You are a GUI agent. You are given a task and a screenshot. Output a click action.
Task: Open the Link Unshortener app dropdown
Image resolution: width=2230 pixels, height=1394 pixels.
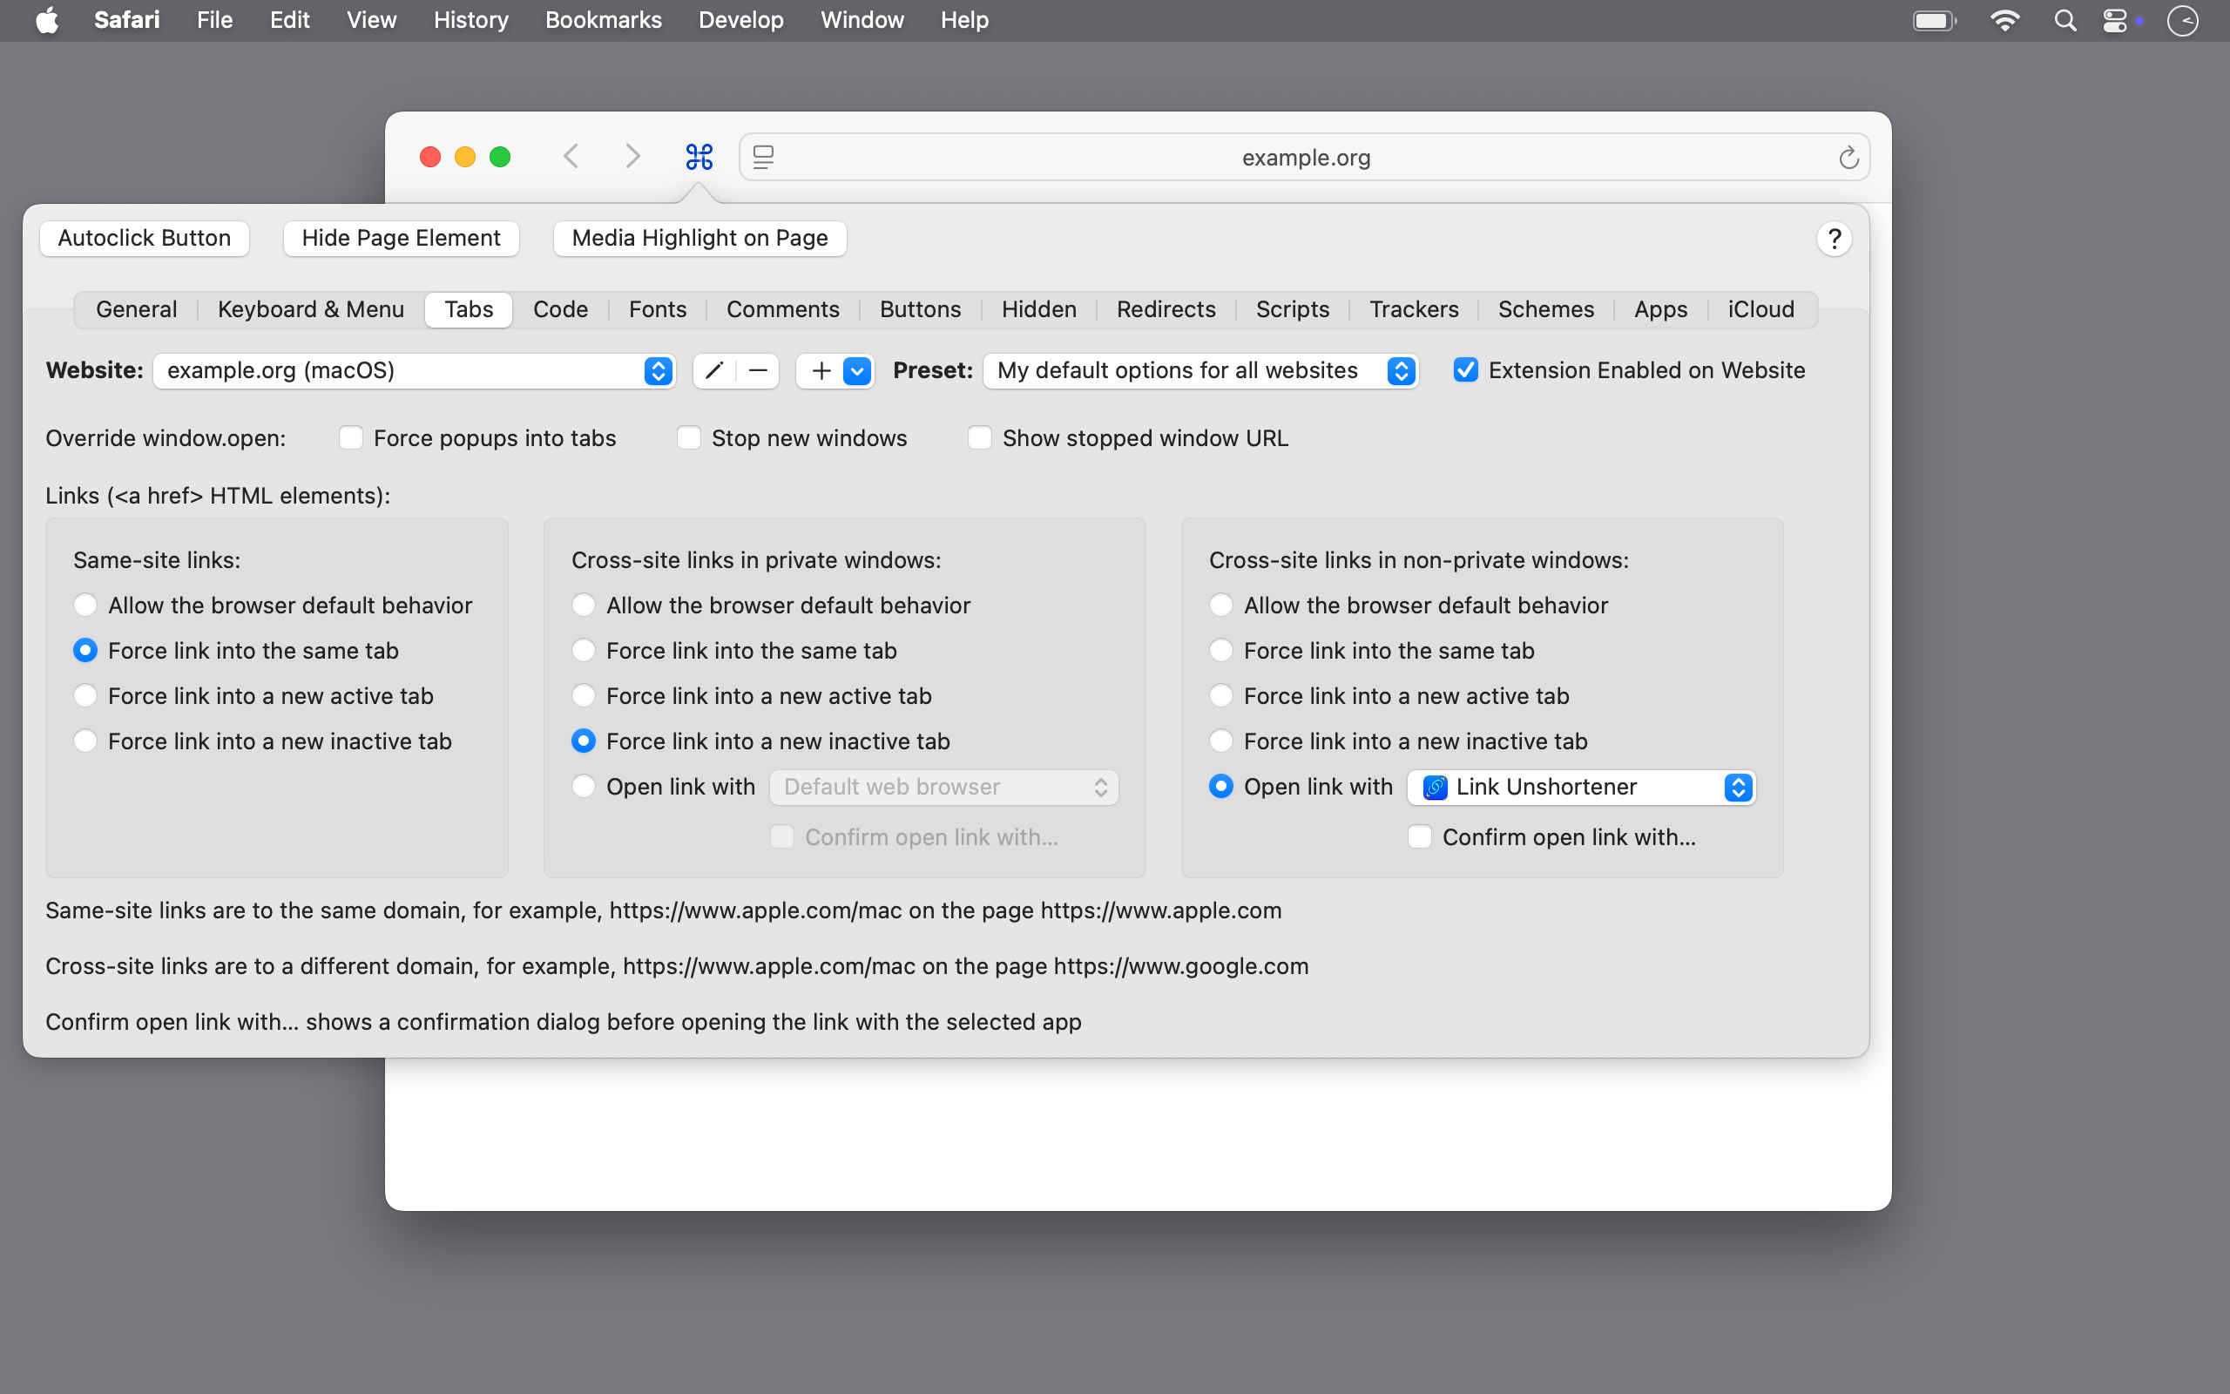(1581, 788)
